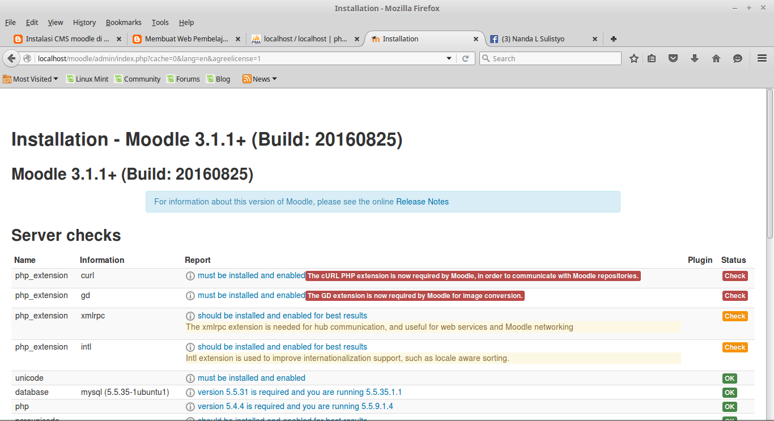Open the 'version 5.5.31 is required' link
Viewport: 774px width, 421px height.
click(x=300, y=393)
